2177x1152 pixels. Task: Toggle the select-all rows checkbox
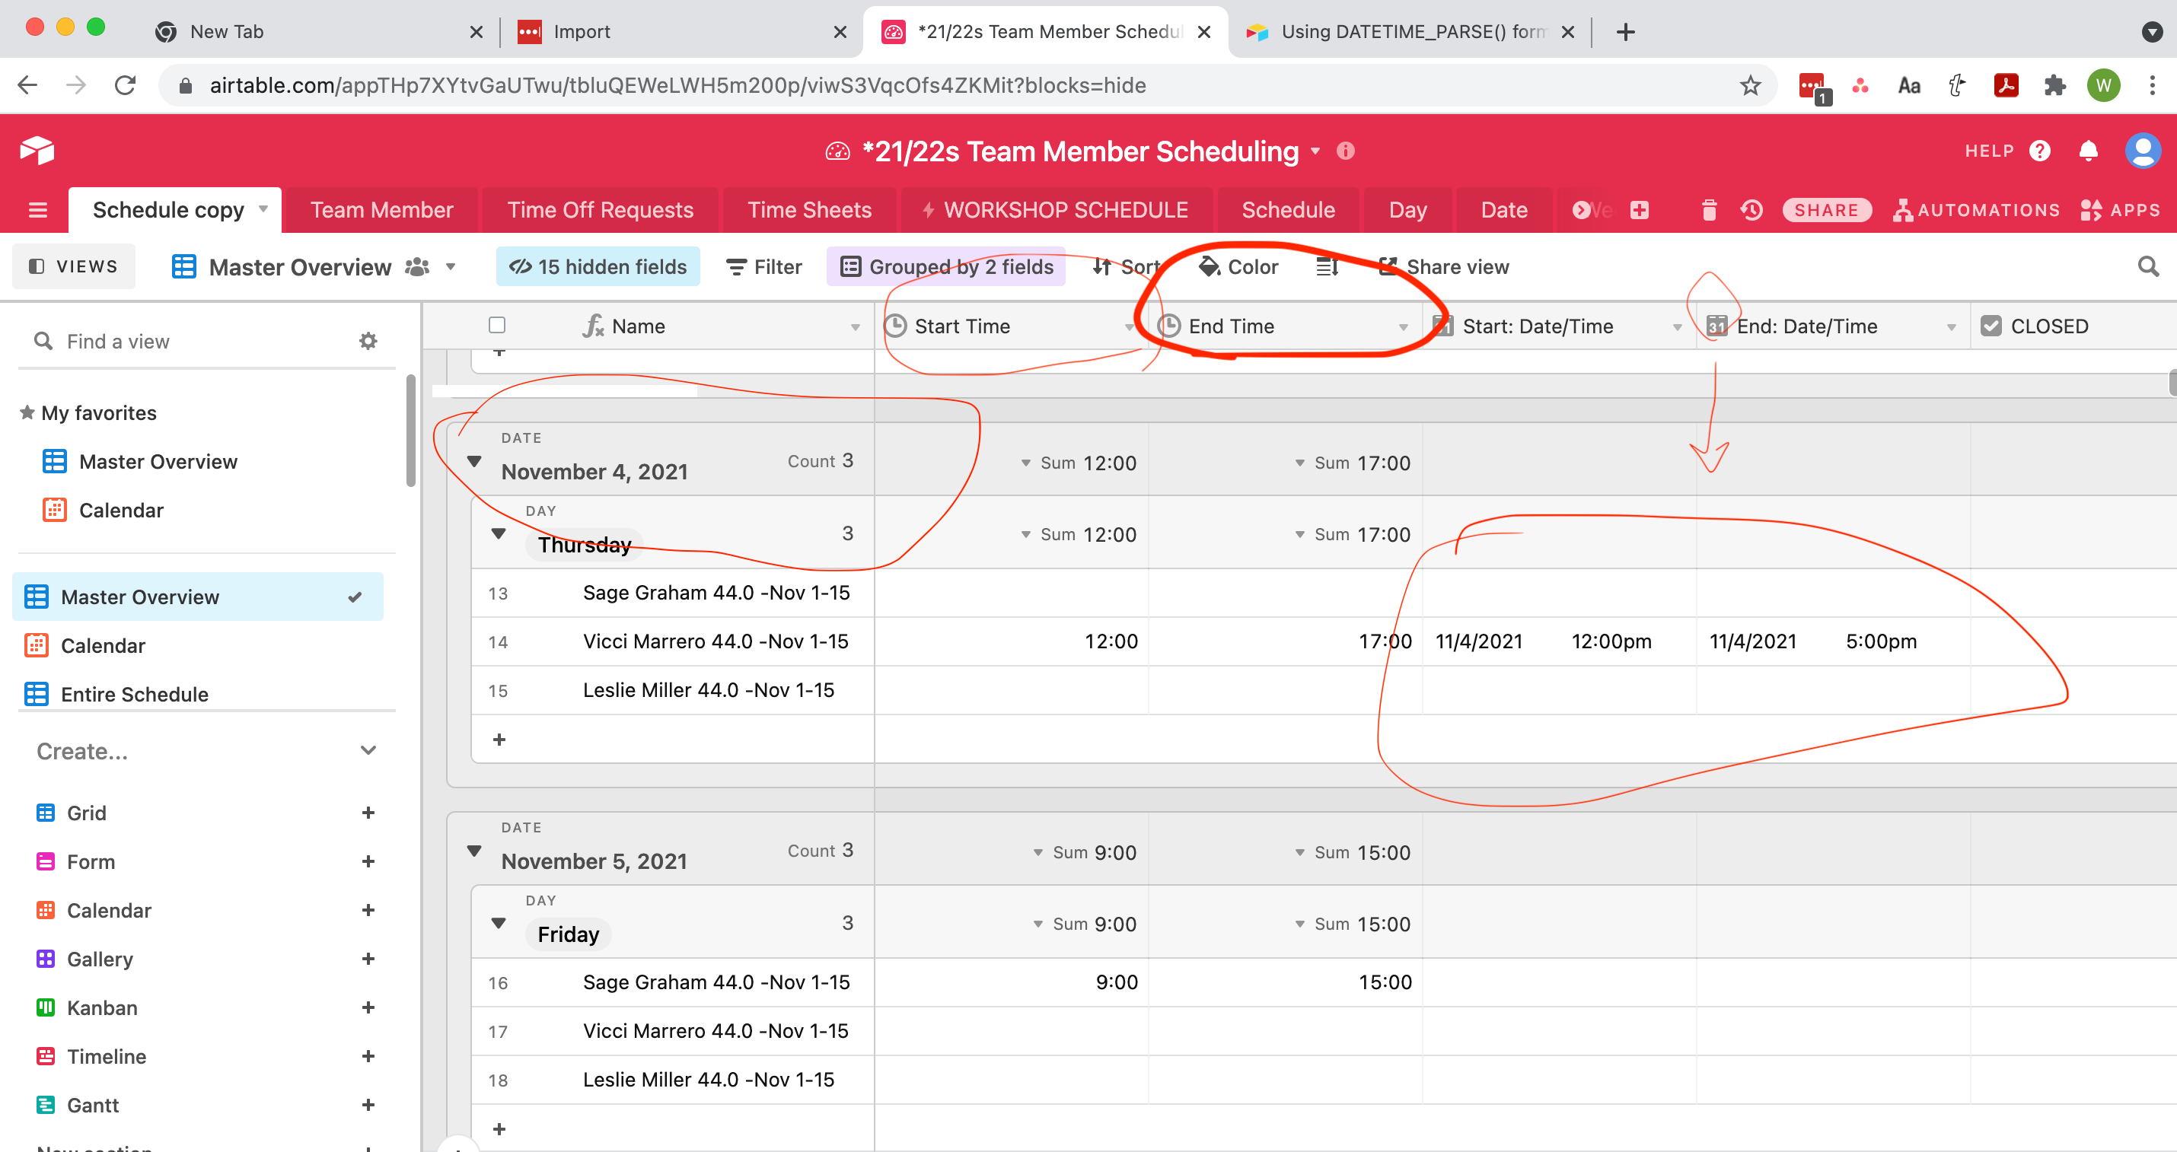coord(497,325)
